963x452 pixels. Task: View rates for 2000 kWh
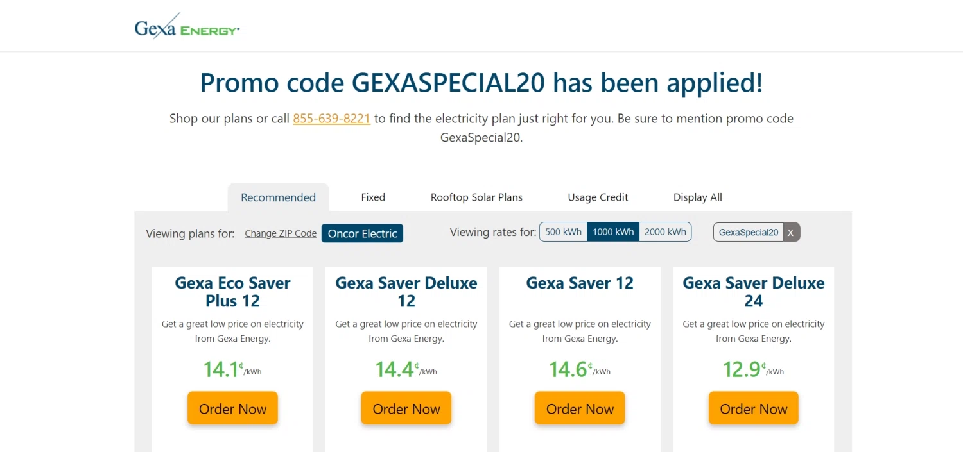point(665,232)
